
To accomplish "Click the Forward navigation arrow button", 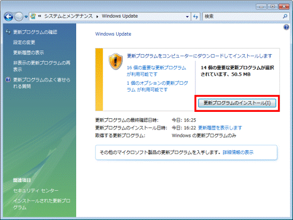I will pos(19,17).
